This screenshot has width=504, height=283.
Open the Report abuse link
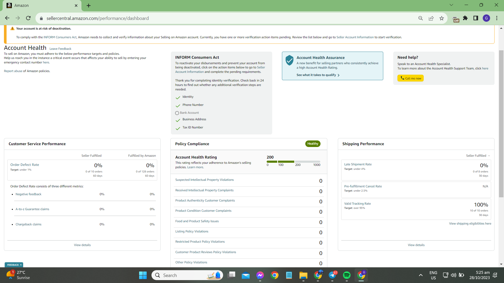click(13, 71)
